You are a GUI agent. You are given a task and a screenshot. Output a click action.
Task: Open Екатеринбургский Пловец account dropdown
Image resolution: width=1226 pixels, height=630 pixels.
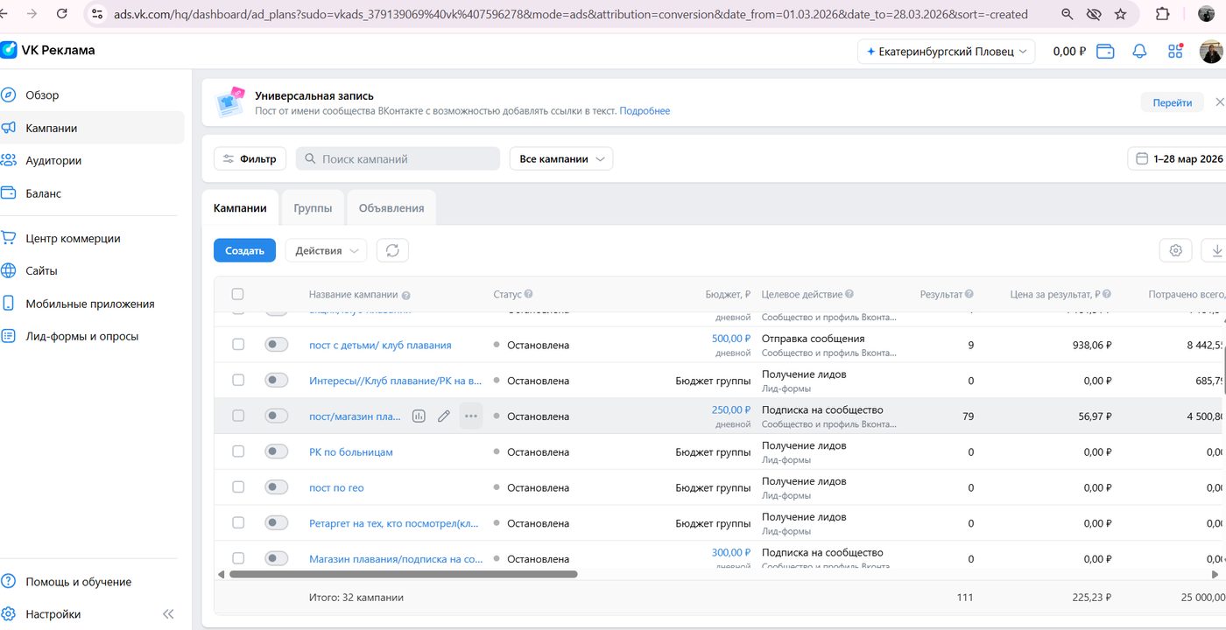tap(946, 52)
